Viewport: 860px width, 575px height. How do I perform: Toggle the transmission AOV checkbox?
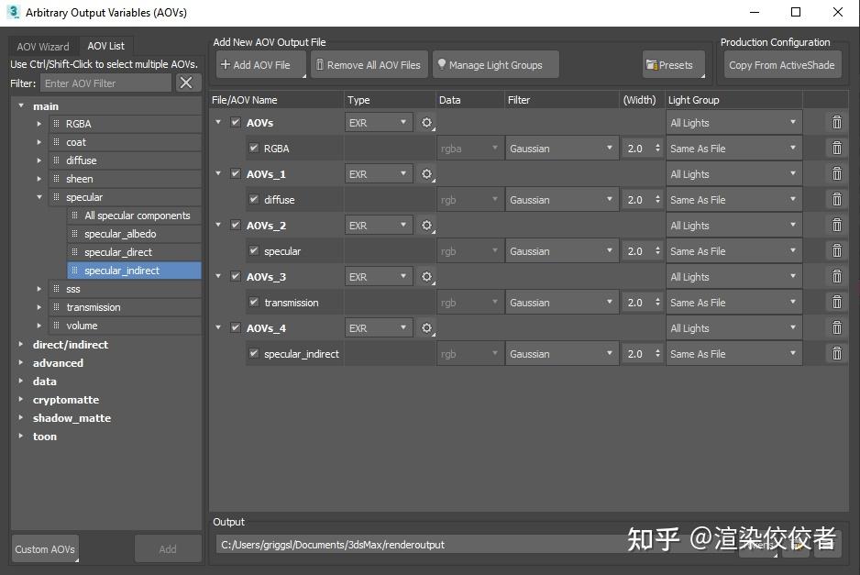(254, 302)
